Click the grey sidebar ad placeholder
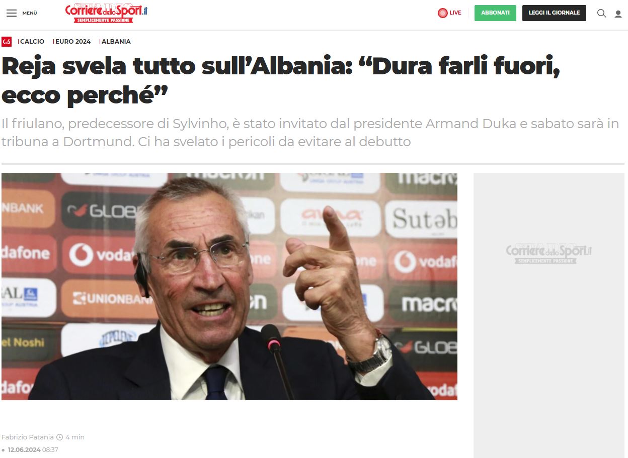628x458 pixels. point(549,315)
